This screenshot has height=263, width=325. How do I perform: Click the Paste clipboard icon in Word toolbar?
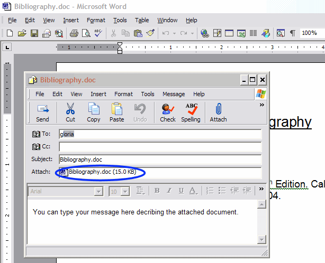click(138, 33)
